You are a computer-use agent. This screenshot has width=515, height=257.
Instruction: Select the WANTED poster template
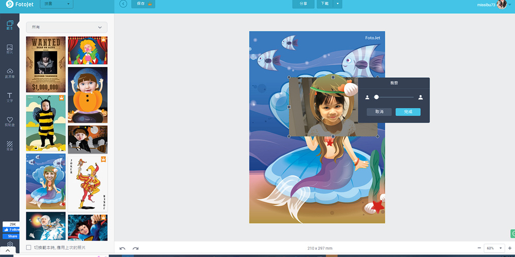46,64
